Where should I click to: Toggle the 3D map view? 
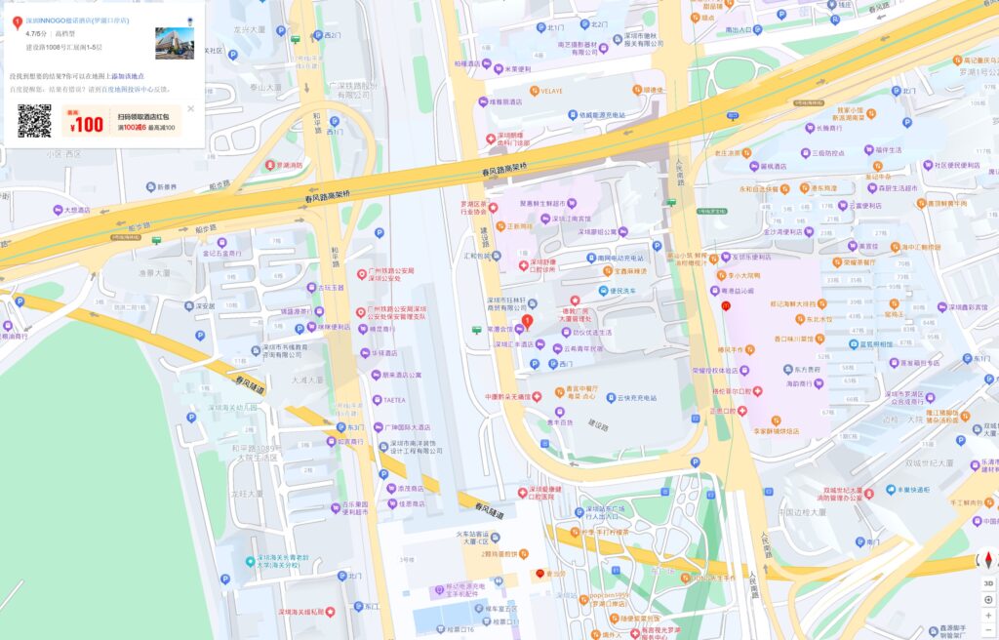pyautogui.click(x=988, y=583)
